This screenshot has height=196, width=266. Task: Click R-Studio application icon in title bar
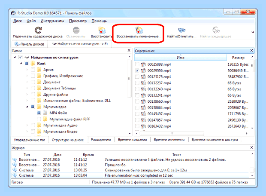[14, 13]
